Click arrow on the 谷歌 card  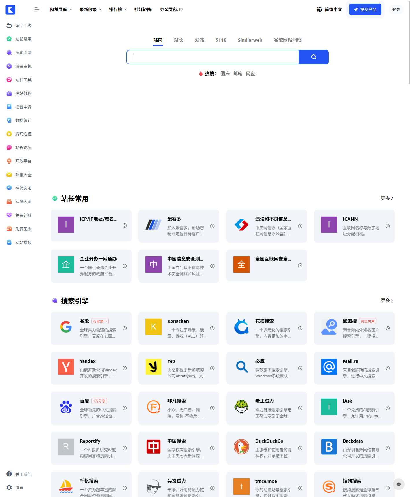coord(125,328)
